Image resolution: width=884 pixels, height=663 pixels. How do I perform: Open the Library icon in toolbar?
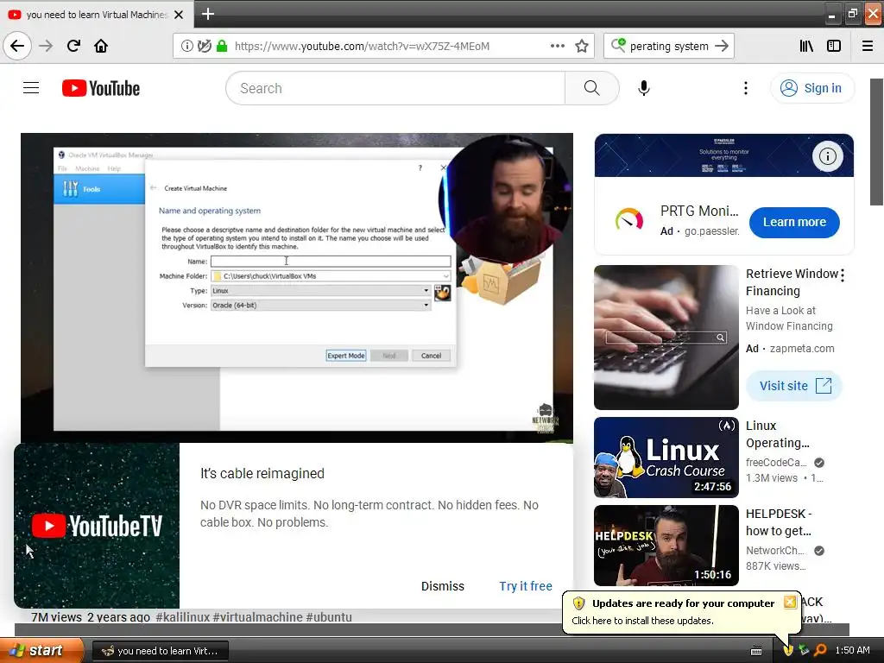pos(806,47)
